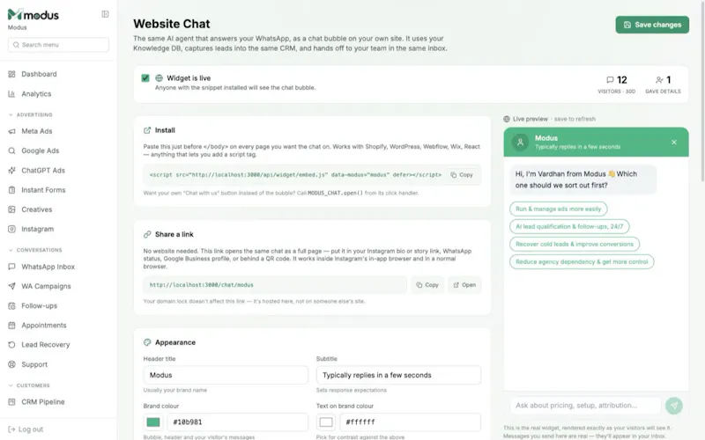Screen dimensions: 705x440
Task: Open the white Text on brand colour swatch
Action: (x=326, y=422)
